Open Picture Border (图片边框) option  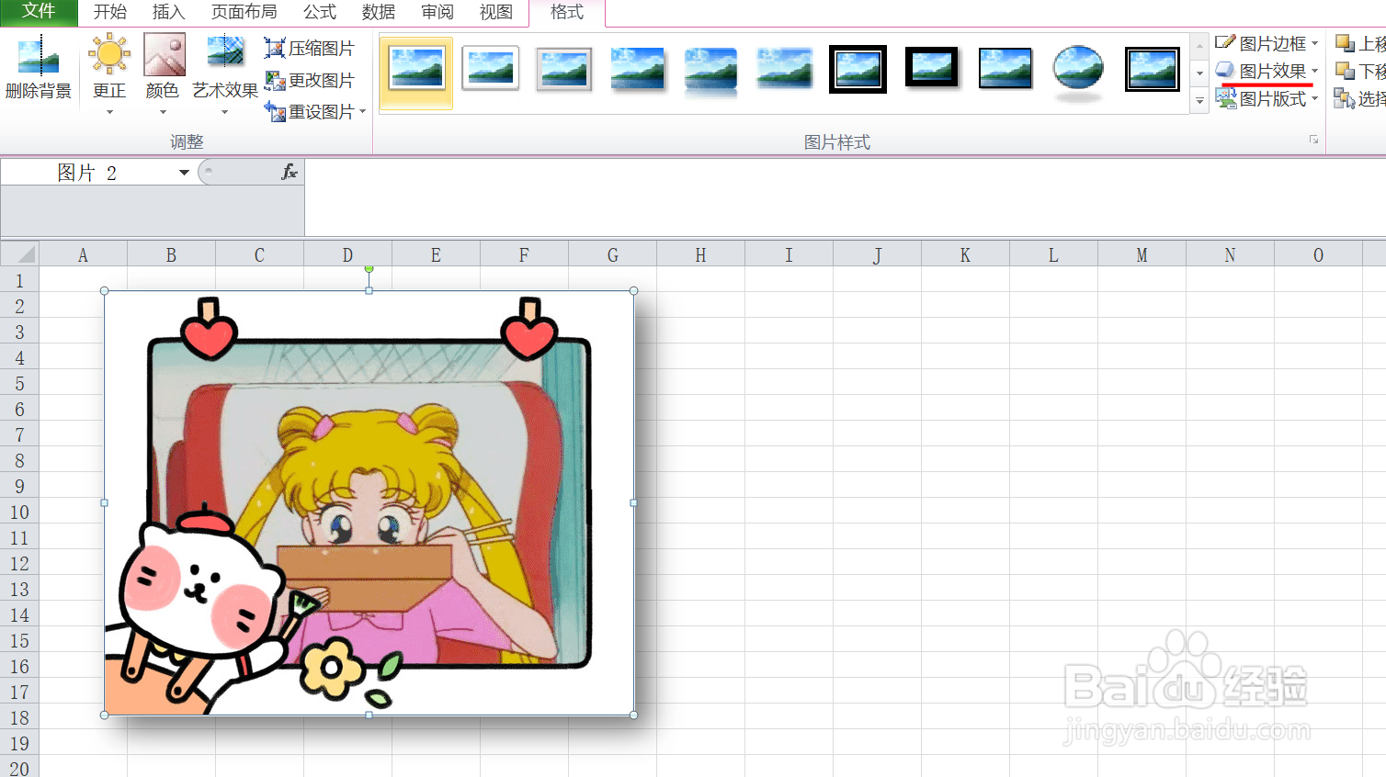tap(1261, 43)
